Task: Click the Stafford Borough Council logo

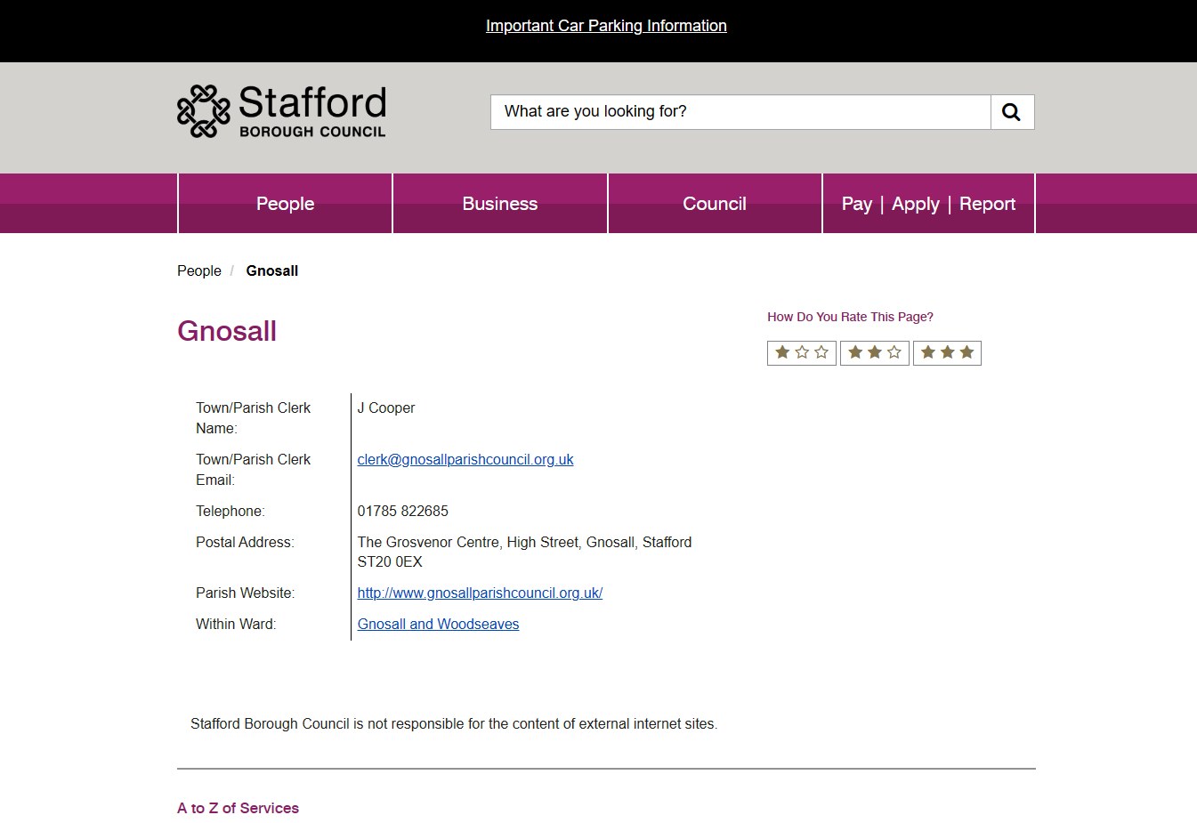Action: (280, 110)
